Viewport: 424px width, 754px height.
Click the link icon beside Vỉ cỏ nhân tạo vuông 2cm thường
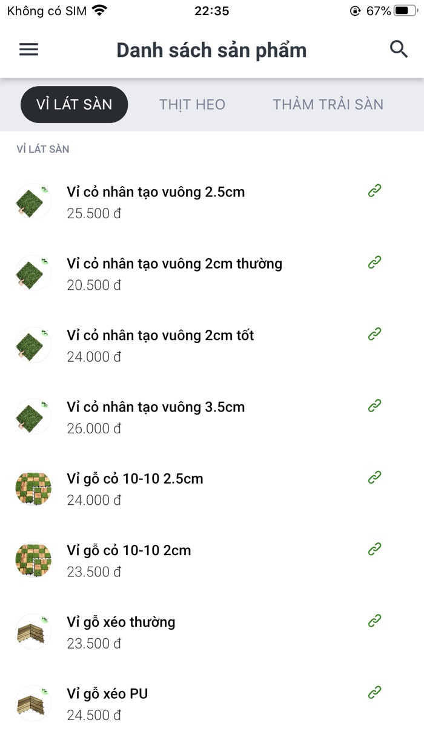coord(374,261)
